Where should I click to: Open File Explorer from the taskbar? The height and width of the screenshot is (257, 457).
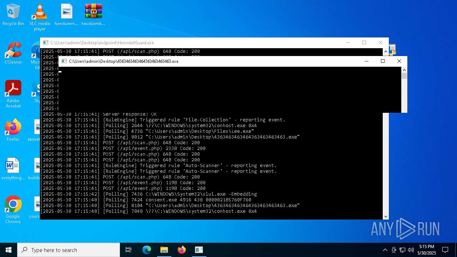[x=164, y=250]
